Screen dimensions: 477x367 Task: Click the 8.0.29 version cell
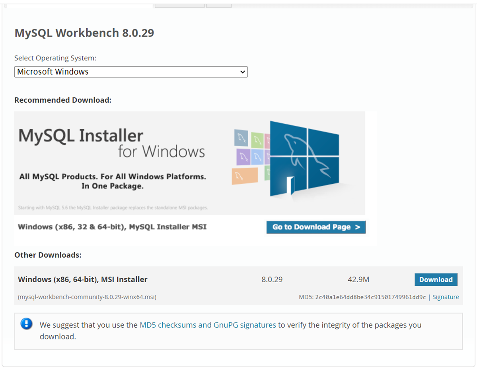272,280
